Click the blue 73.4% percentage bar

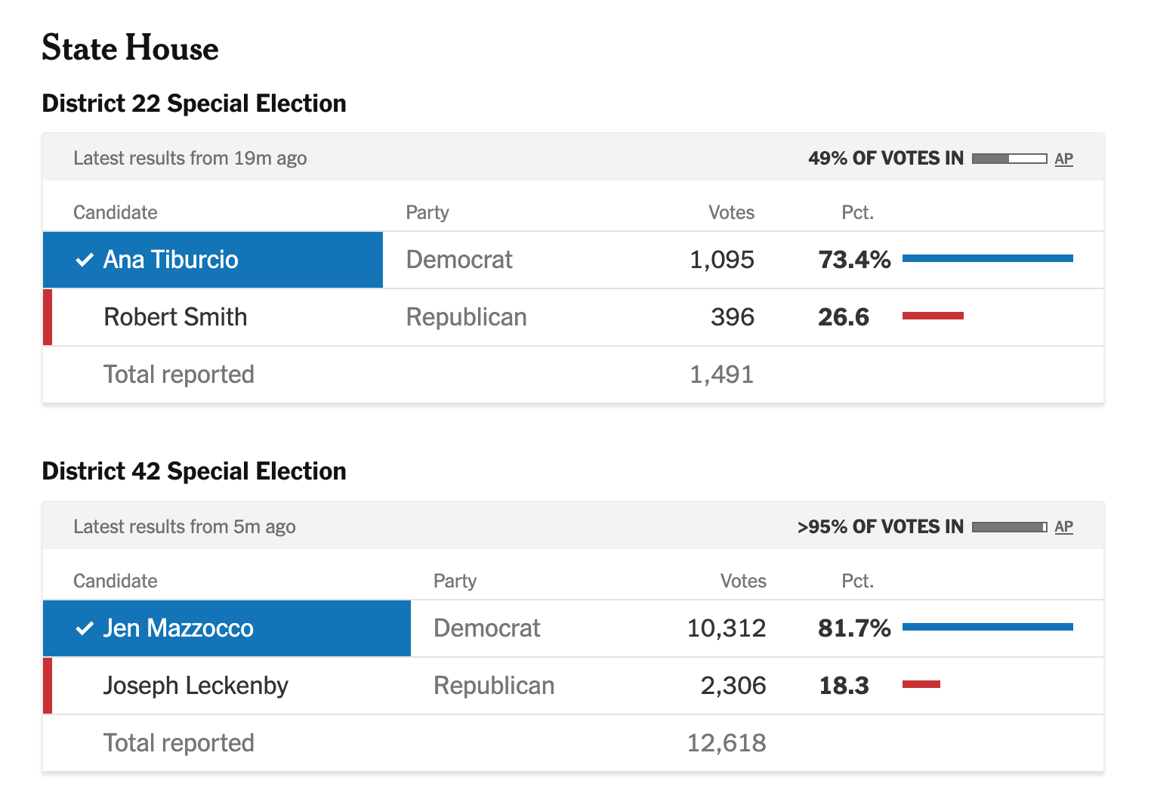click(x=987, y=258)
